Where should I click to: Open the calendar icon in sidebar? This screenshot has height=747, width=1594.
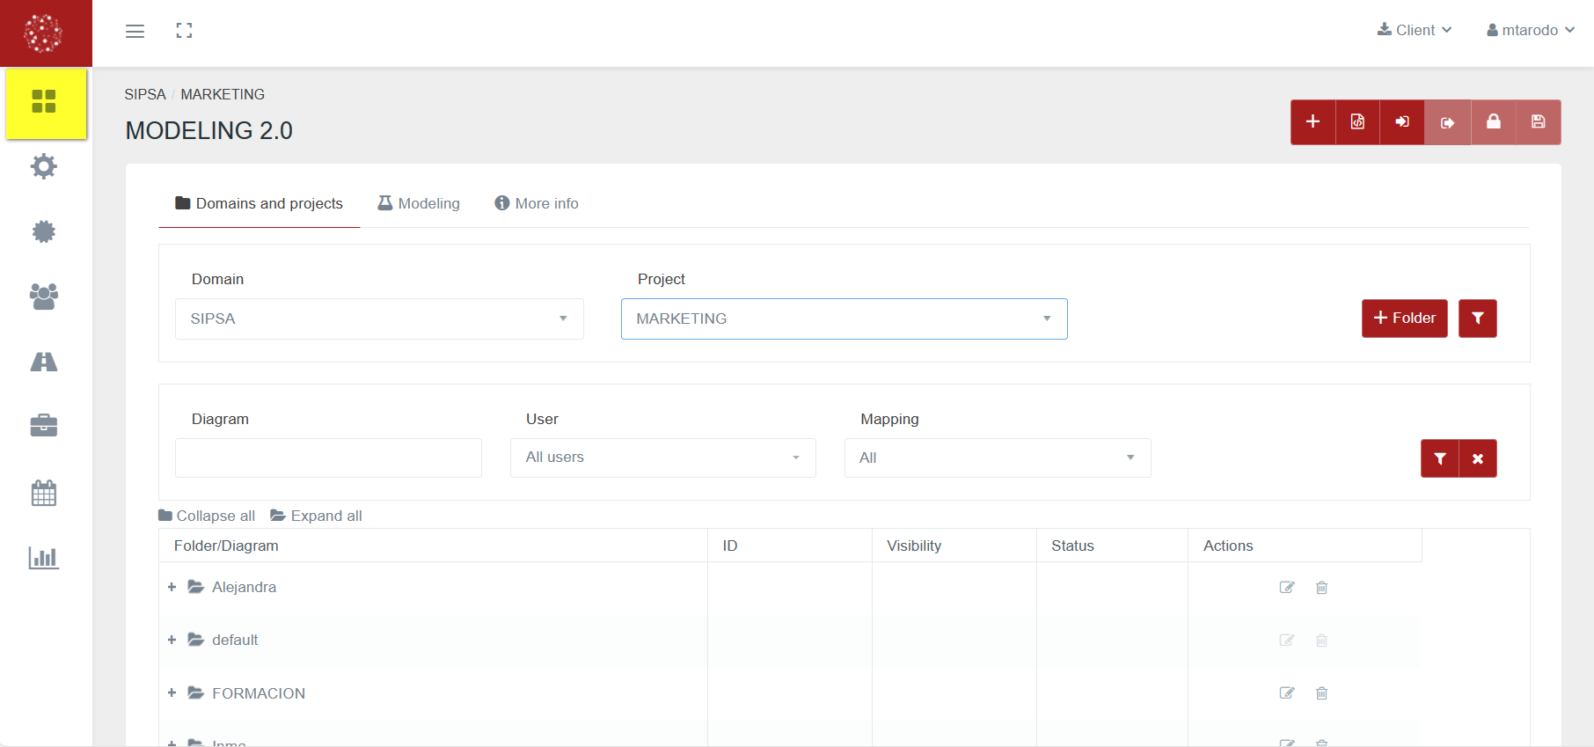pyautogui.click(x=44, y=493)
